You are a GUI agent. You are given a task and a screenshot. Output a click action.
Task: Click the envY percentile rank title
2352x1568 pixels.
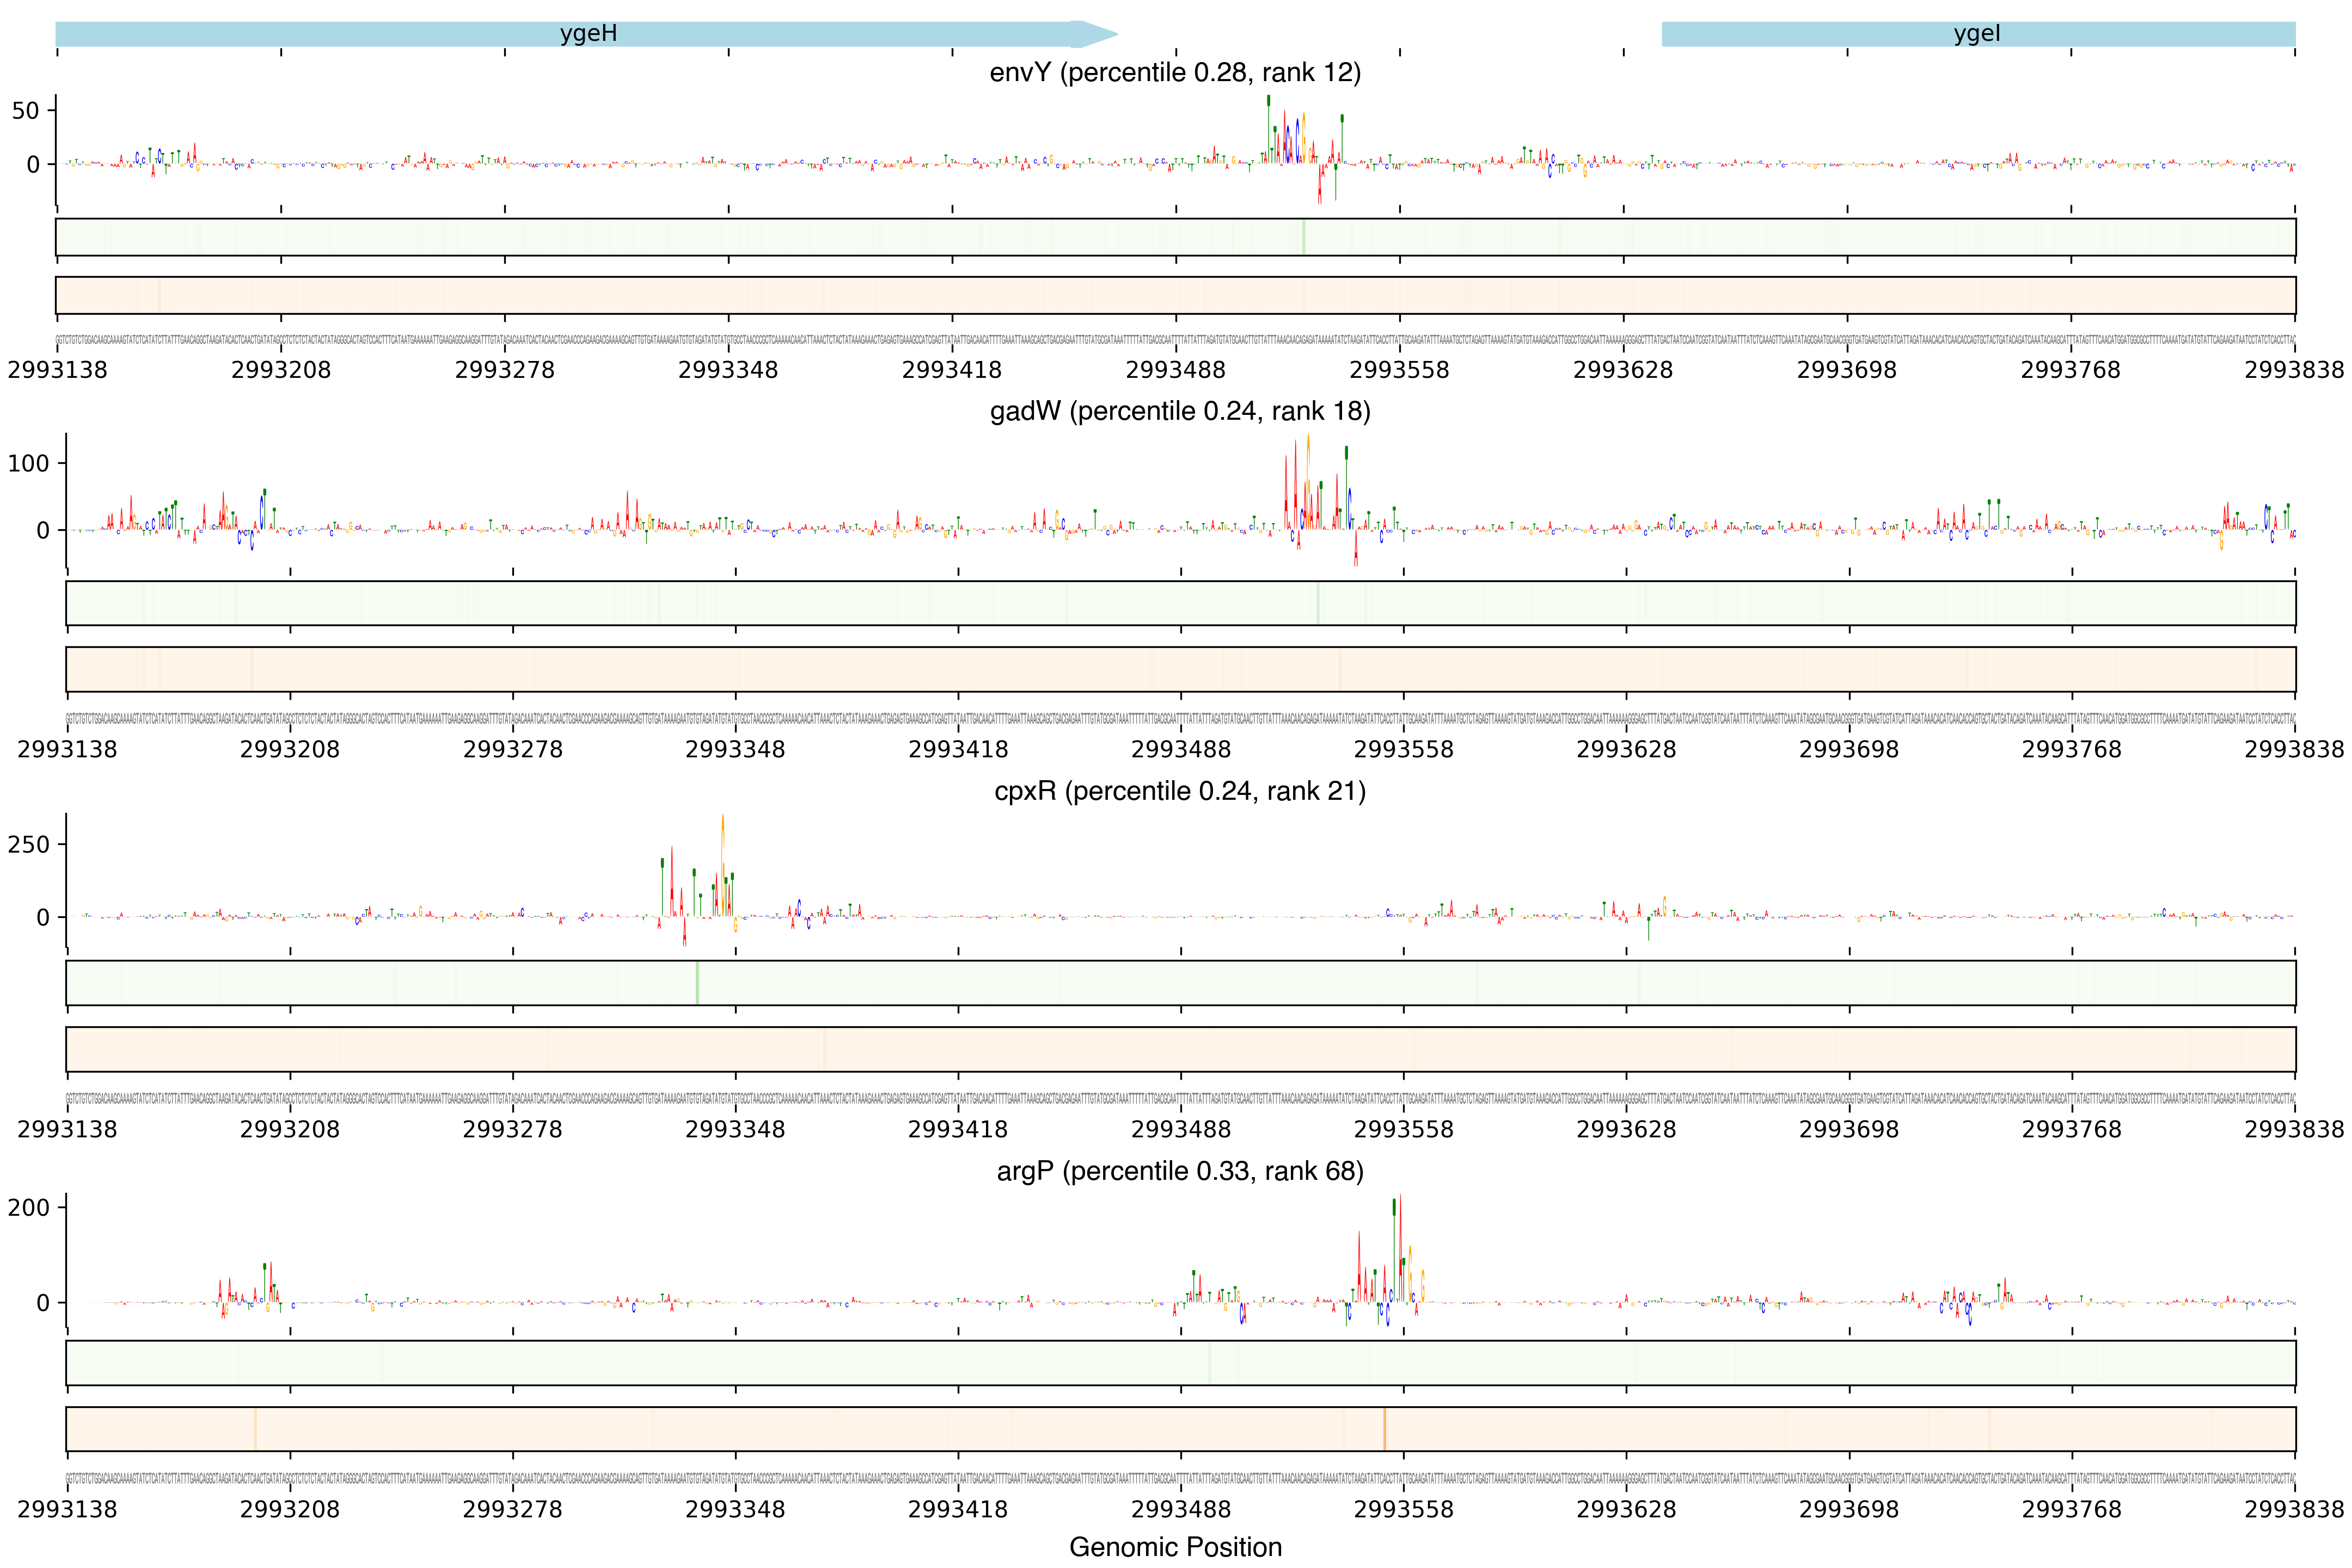point(1175,72)
